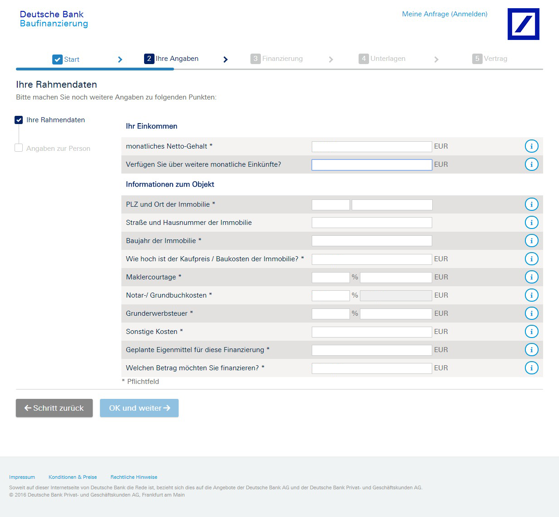This screenshot has height=517, width=559.
Task: Click the Start step checkmark icon
Action: tap(57, 60)
